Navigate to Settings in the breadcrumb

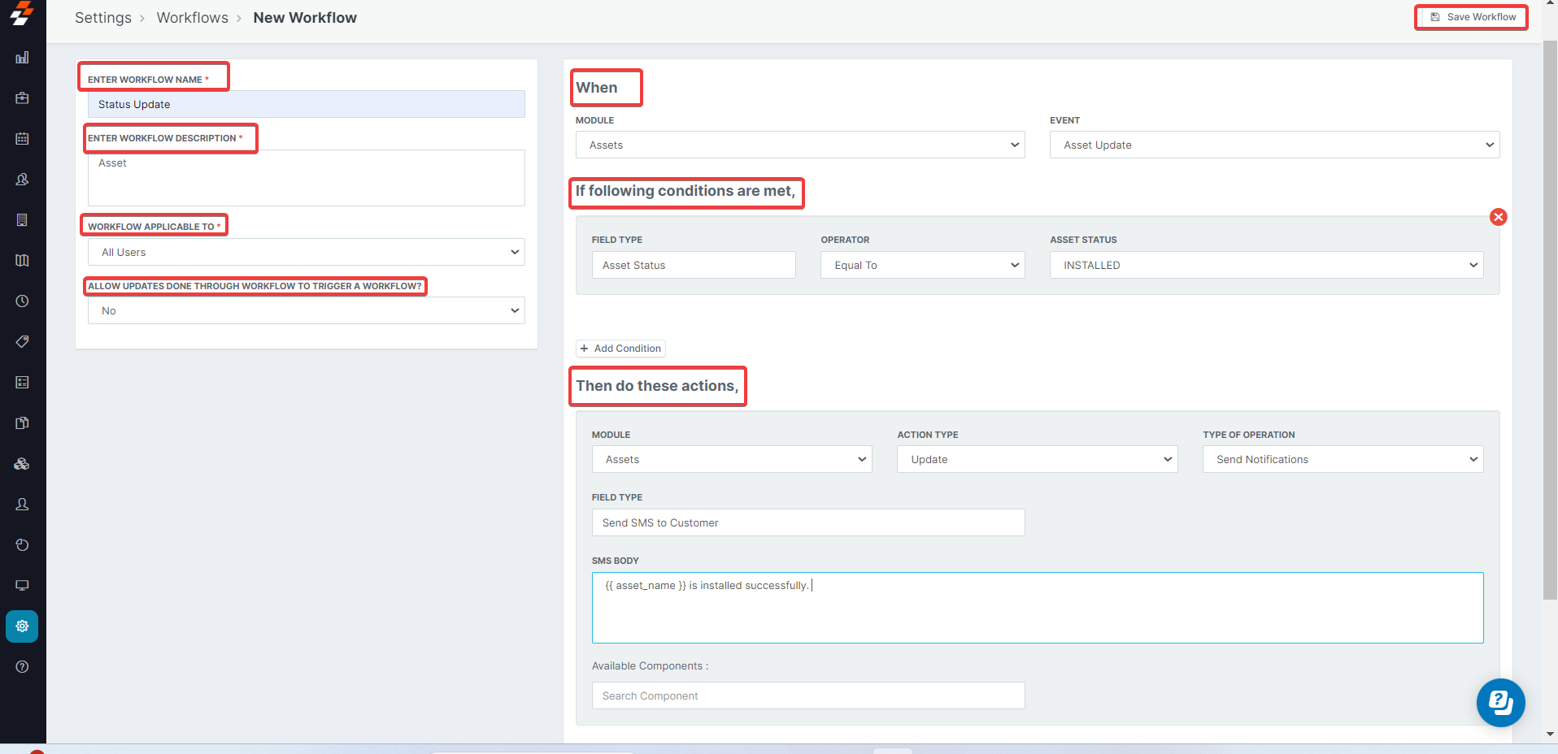pyautogui.click(x=102, y=18)
